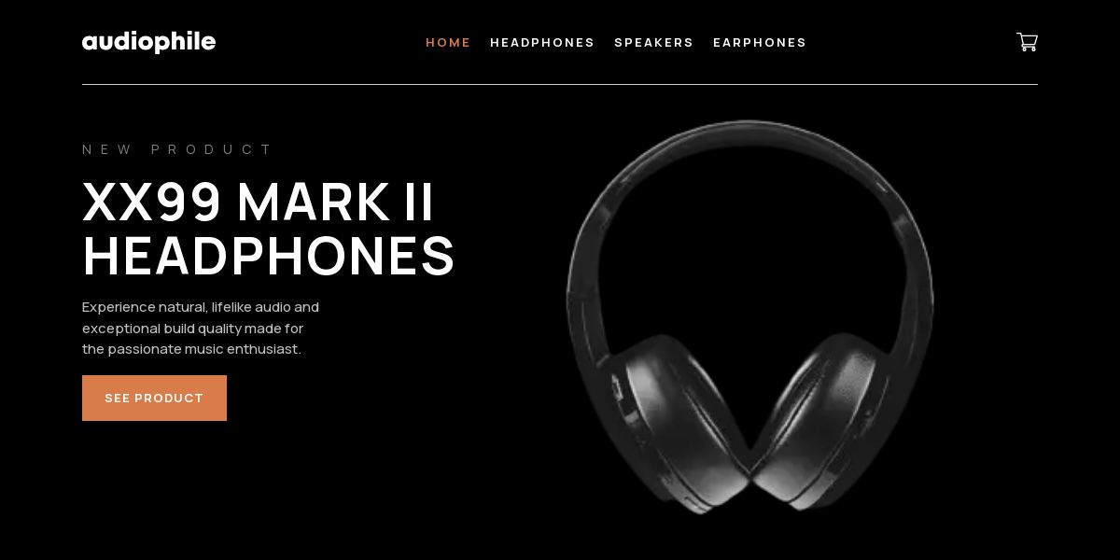Select Speakers in the navigation bar

[x=653, y=43]
